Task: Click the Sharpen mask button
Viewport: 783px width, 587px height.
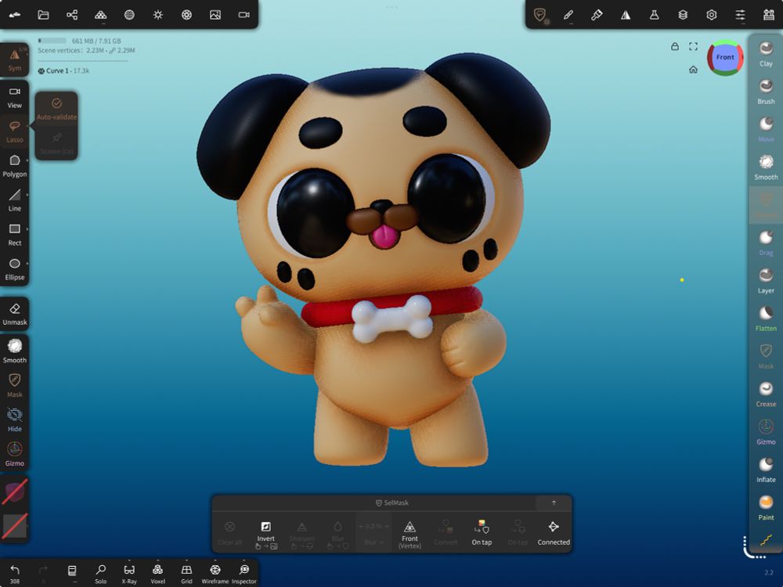Action: 301,534
